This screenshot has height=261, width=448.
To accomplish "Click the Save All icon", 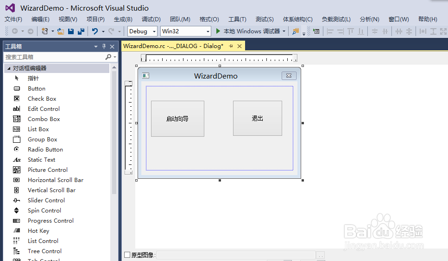I will click(81, 31).
